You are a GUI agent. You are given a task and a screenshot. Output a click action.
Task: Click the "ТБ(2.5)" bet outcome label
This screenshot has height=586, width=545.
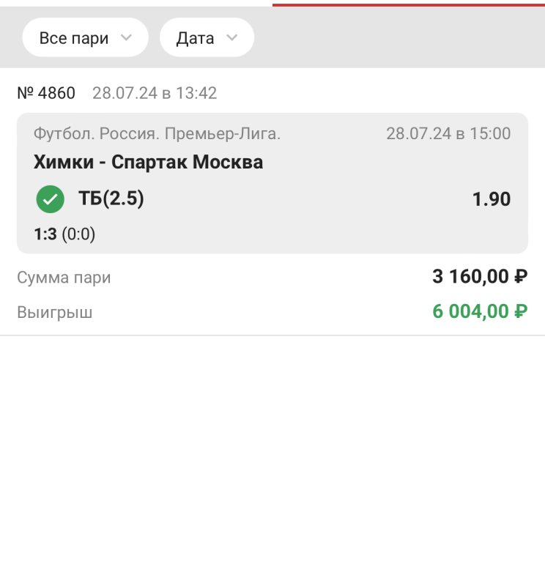(x=111, y=199)
